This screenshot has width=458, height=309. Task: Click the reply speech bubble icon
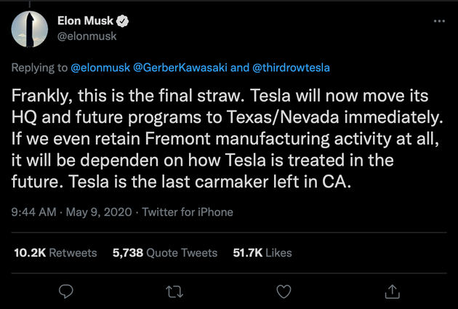point(67,291)
